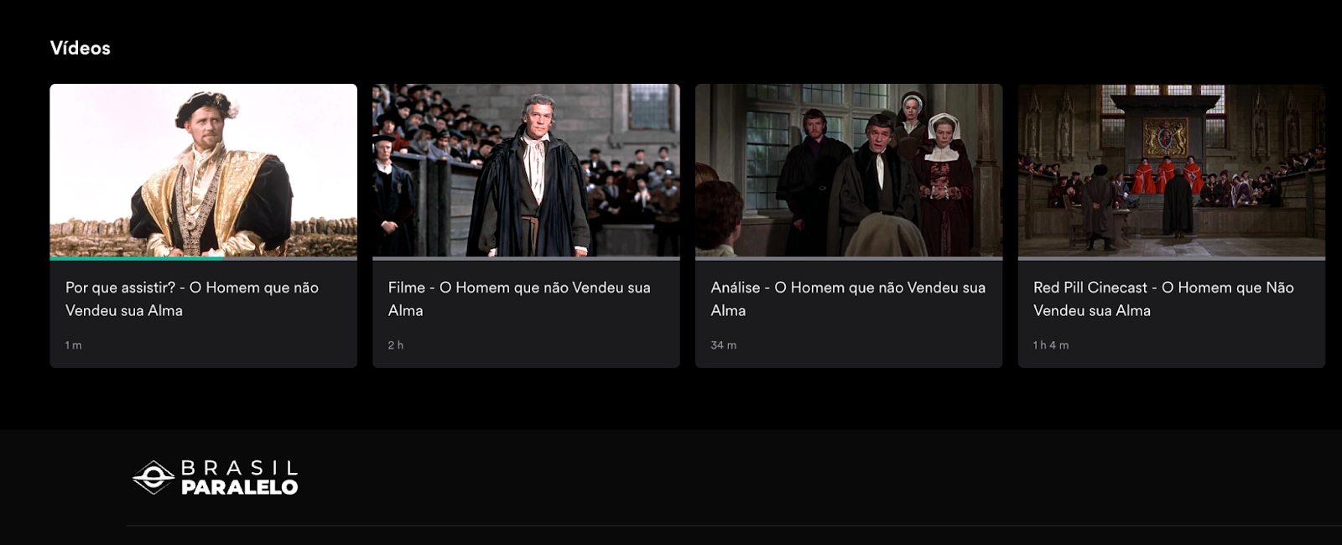Click the '34 m' duration label
Screen dimensions: 1342x545
[724, 345]
